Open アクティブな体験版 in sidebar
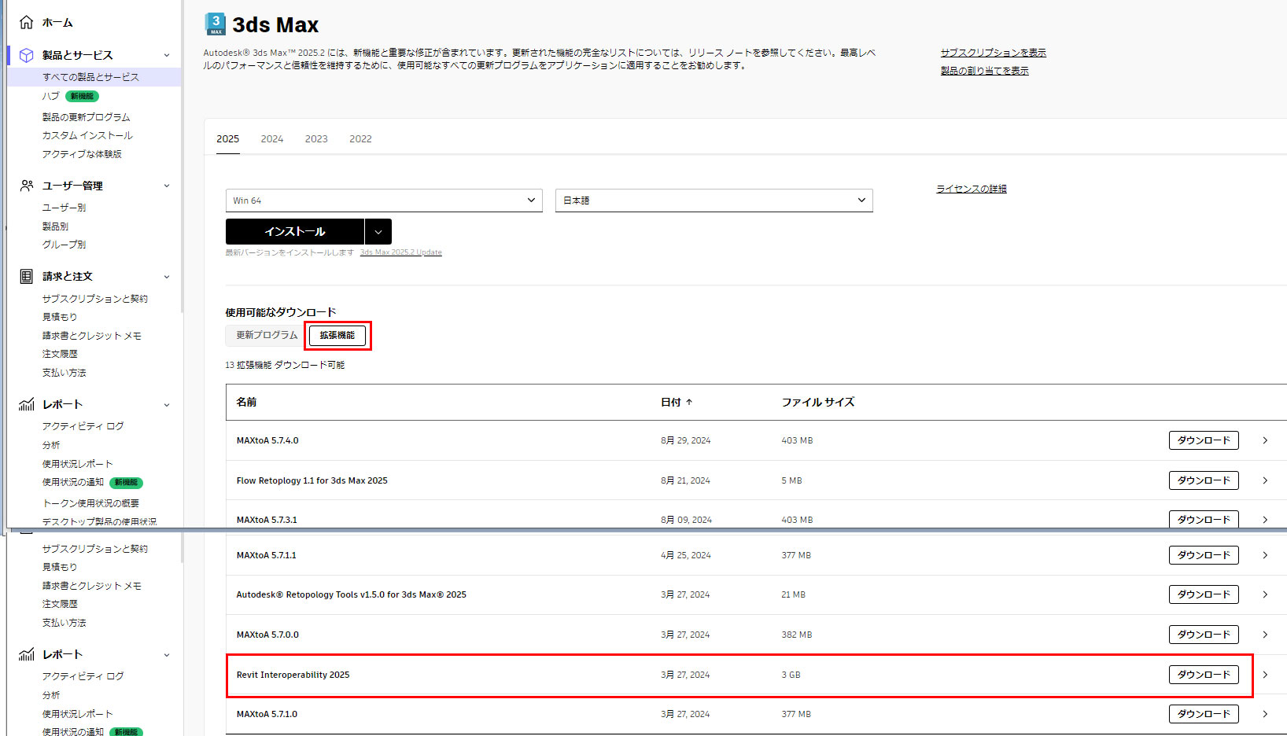 click(x=82, y=154)
